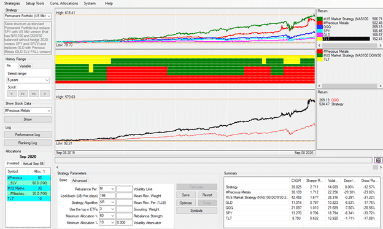The width and height of the screenshot is (383, 229).
Task: Open the Rebalance Per. dropdown
Action: click(x=107, y=189)
